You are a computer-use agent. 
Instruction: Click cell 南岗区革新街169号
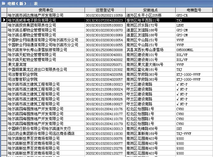point(150,133)
